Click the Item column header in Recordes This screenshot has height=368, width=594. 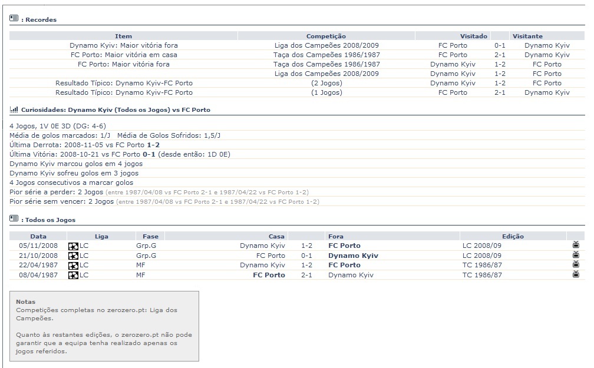124,36
